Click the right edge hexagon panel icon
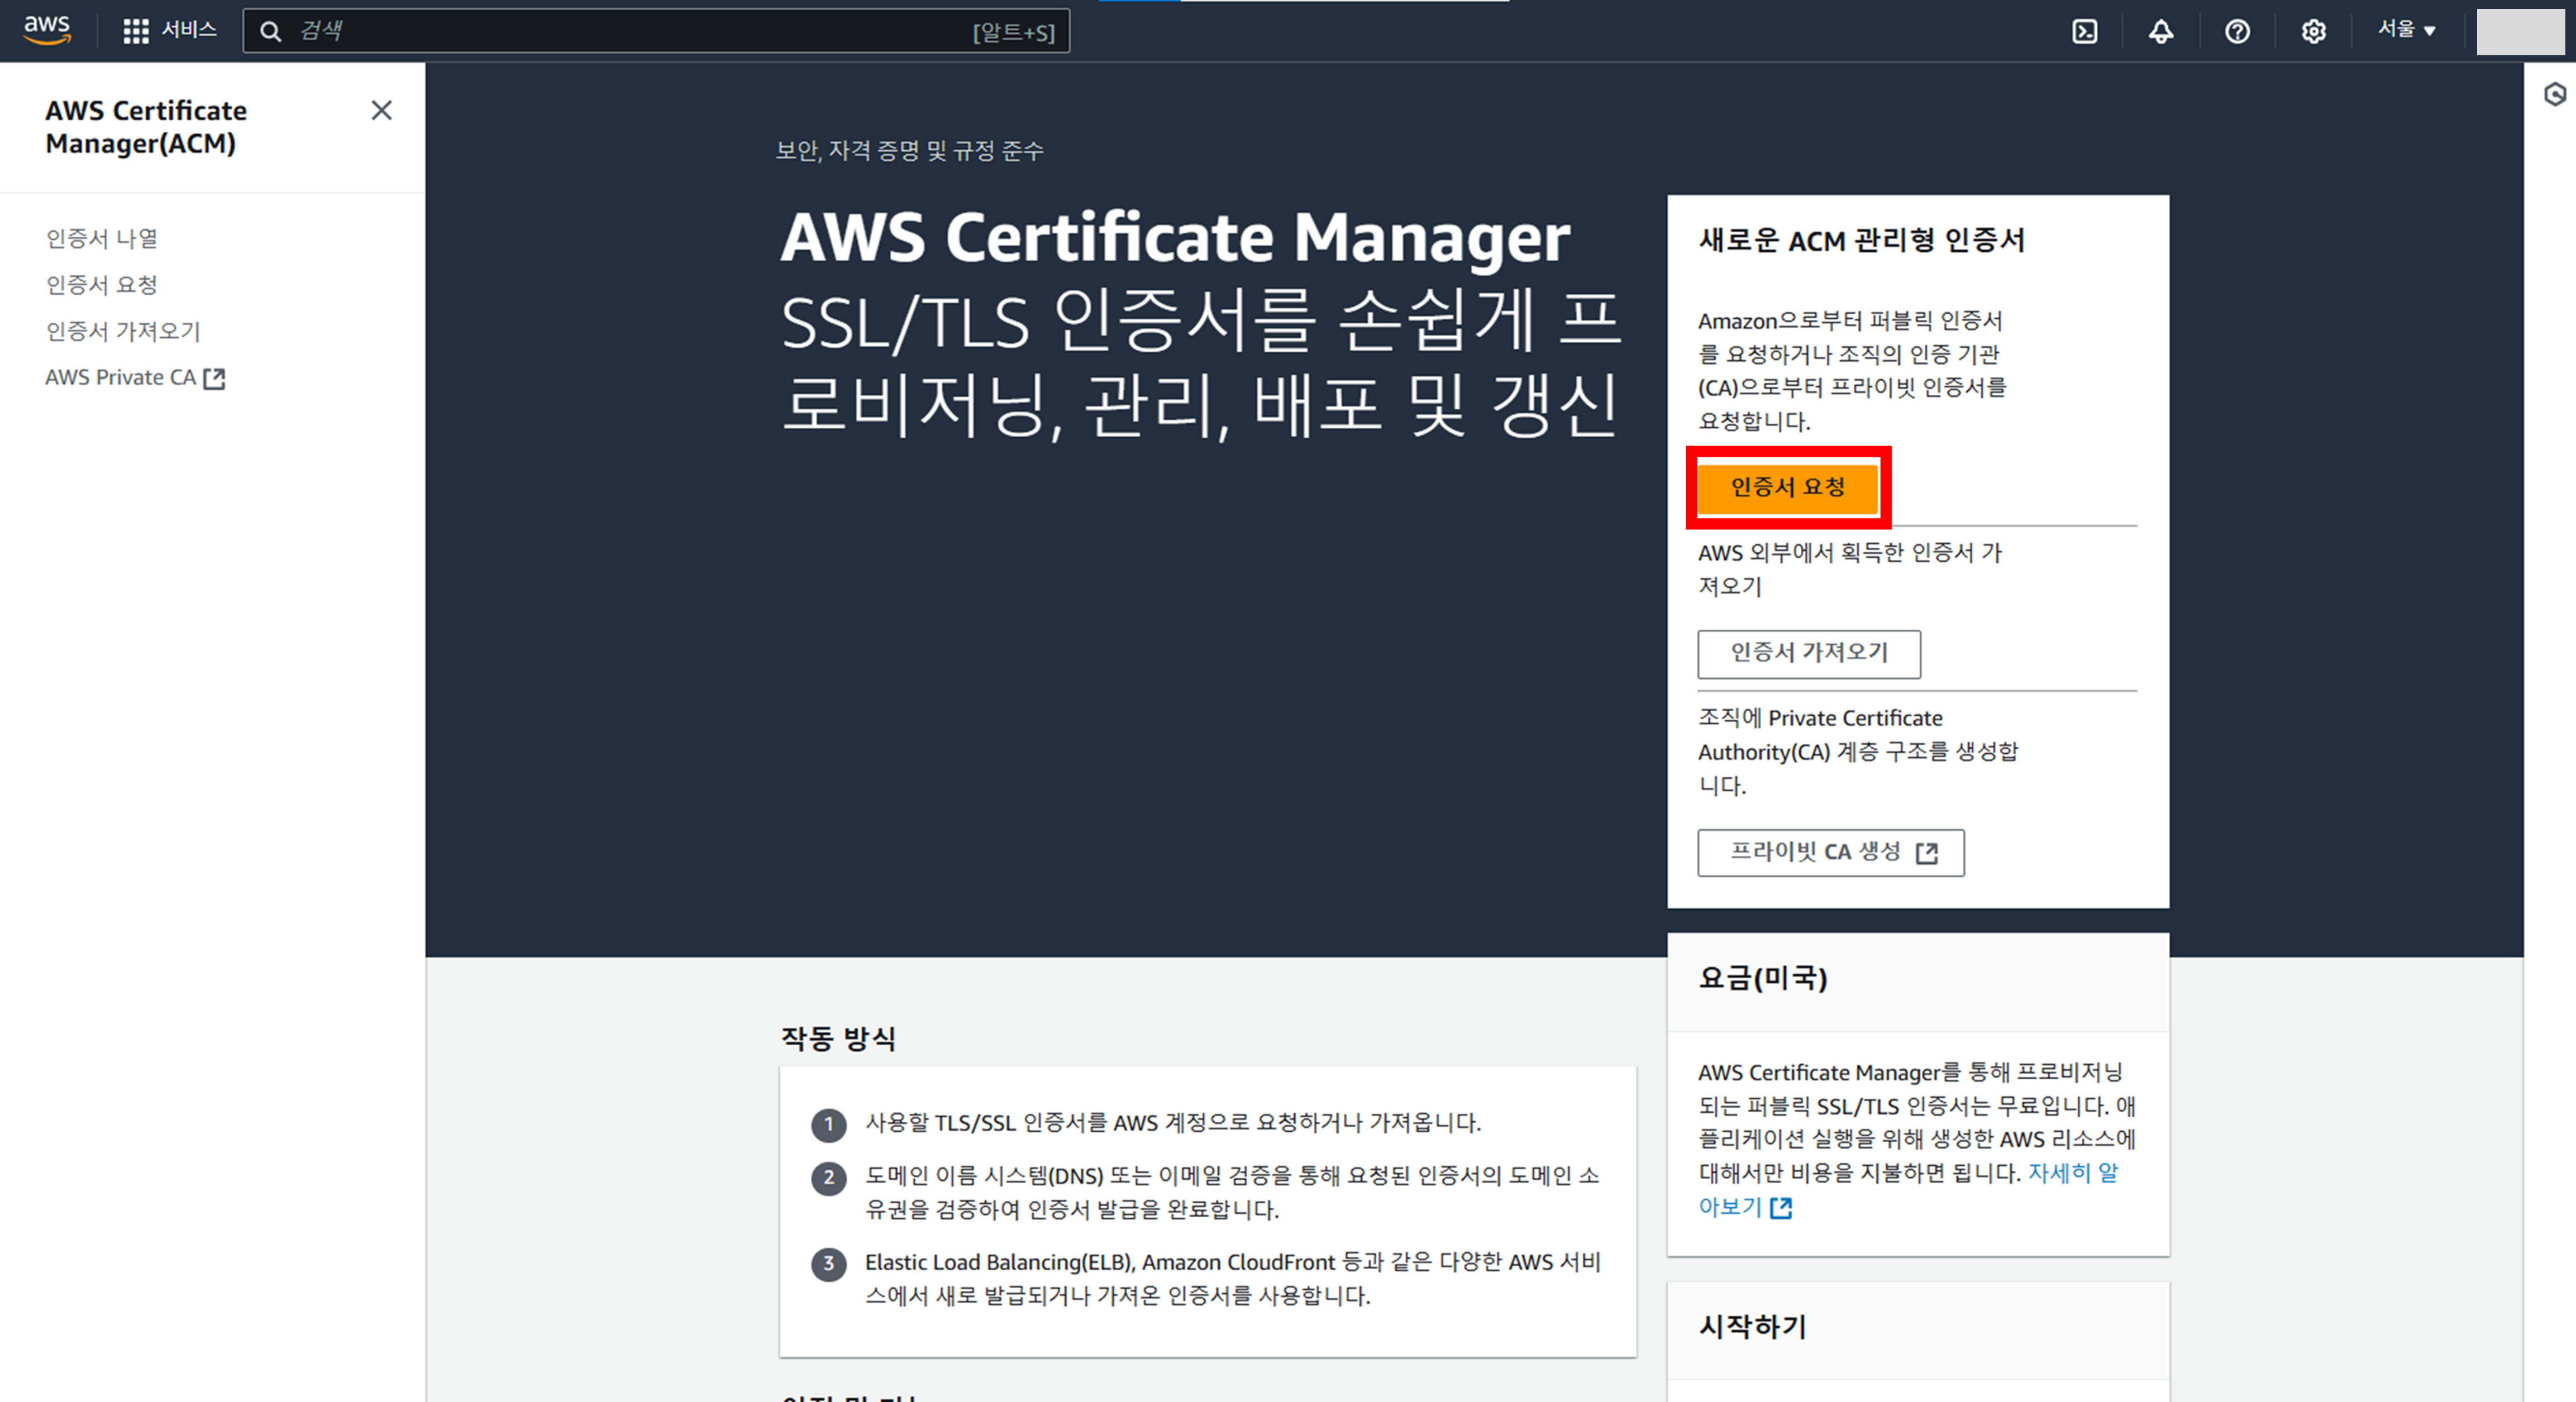 pos(2555,94)
